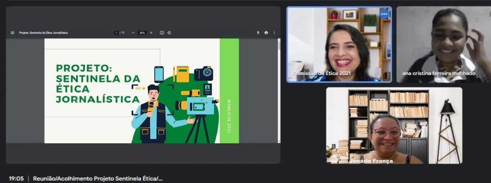Select Jonária França video tile
Image resolution: width=491 pixels, height=183 pixels.
394,125
